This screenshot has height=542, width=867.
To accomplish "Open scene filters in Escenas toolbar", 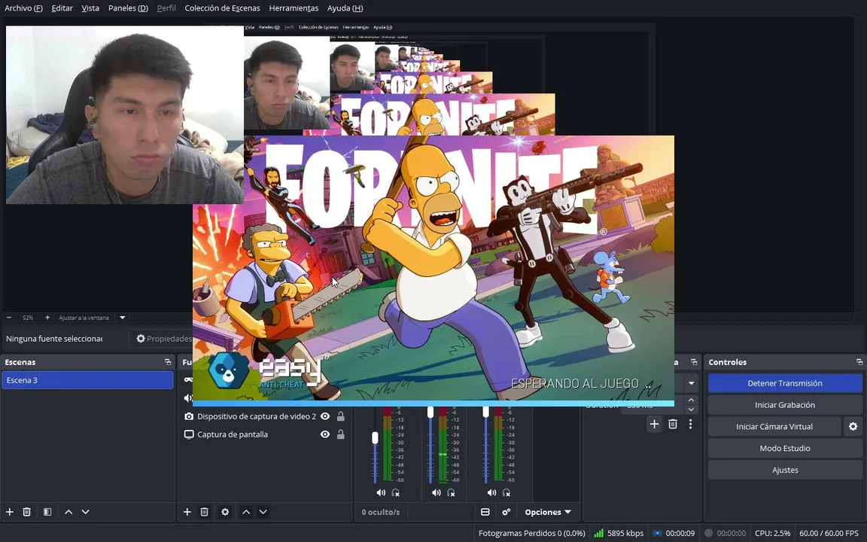I will tap(47, 512).
